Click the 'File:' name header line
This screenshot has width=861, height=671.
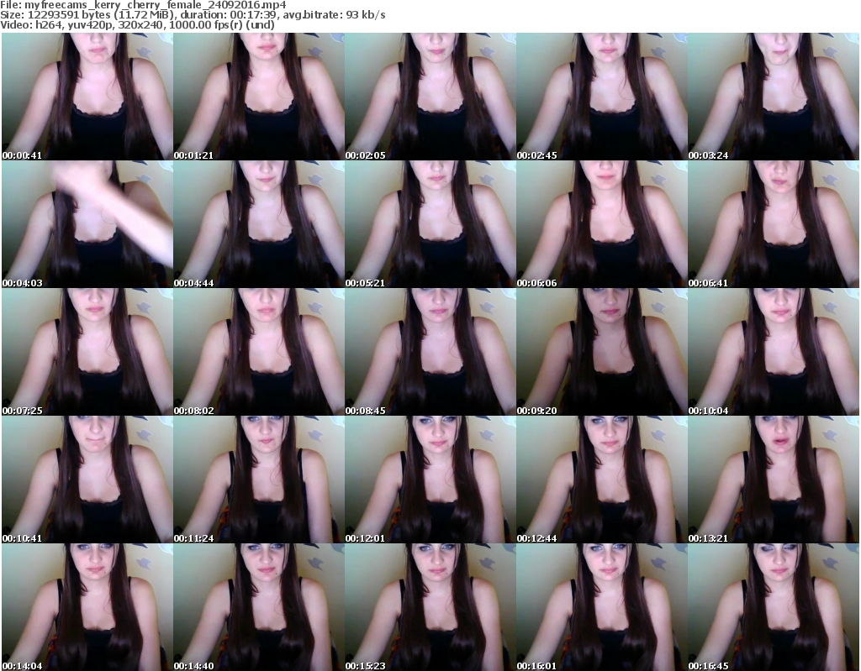tap(143, 5)
